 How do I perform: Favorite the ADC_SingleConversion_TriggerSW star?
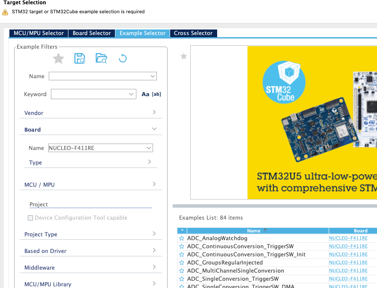182,279
